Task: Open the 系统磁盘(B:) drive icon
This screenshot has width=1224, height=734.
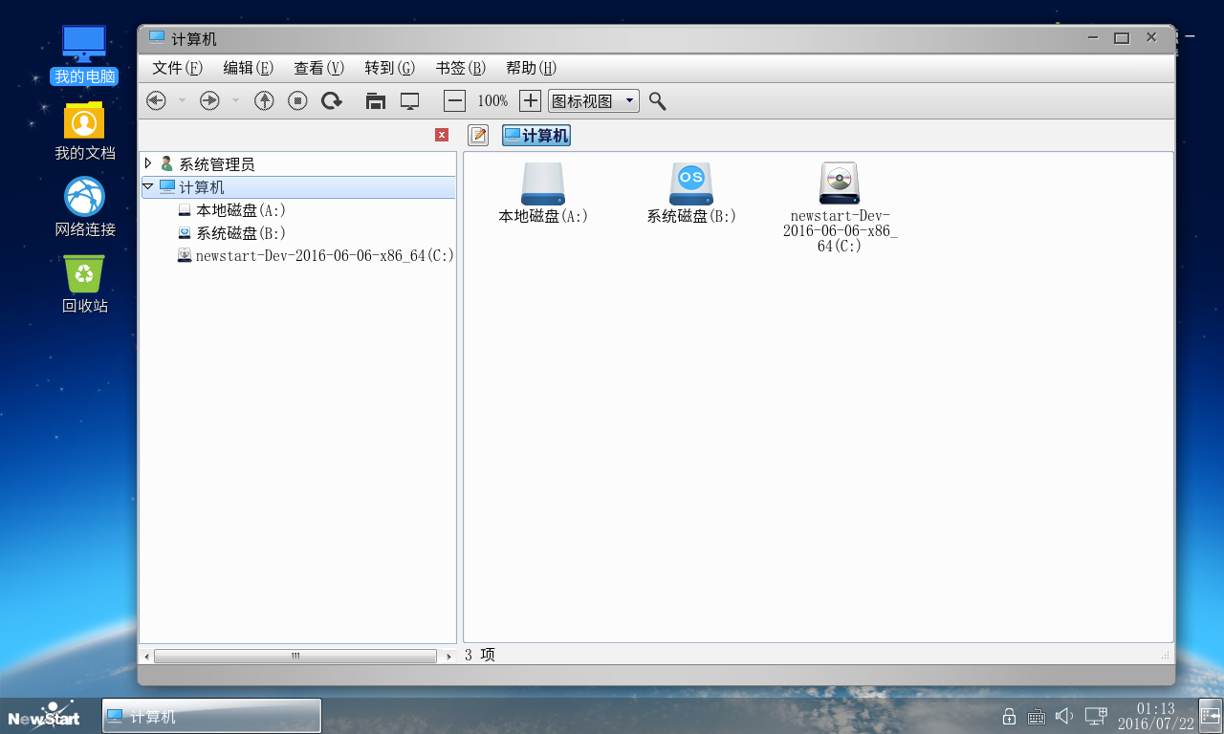Action: point(690,184)
